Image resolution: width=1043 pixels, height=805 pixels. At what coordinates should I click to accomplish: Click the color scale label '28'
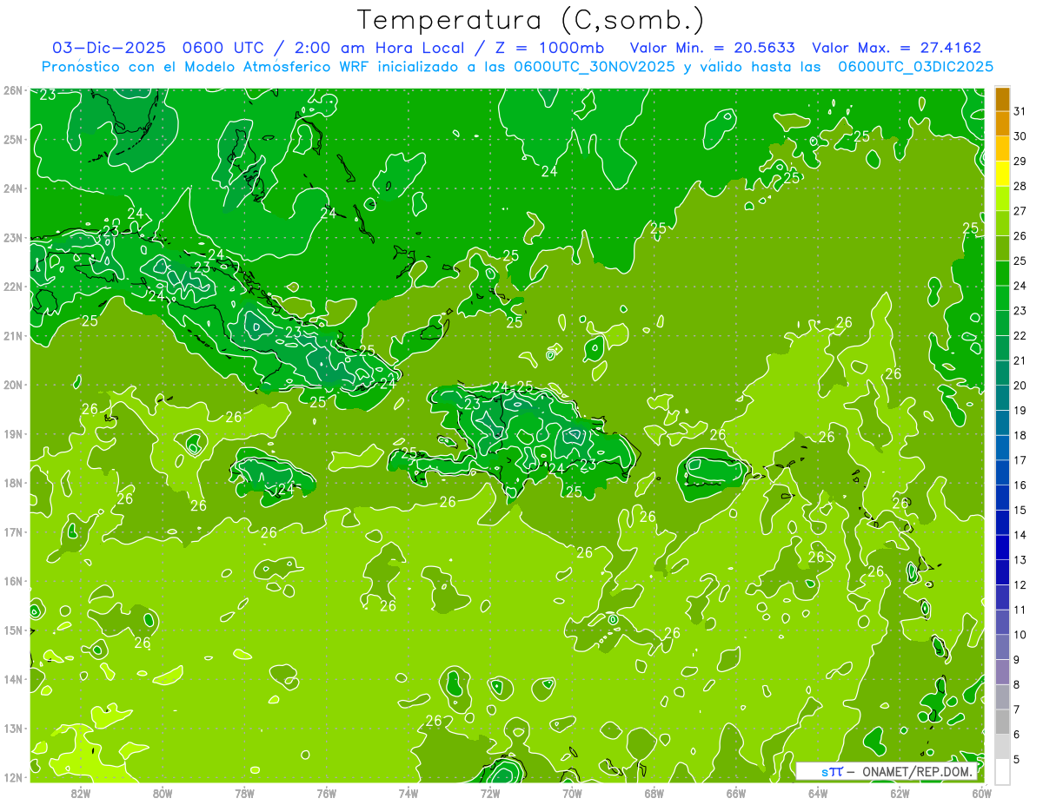(1020, 186)
